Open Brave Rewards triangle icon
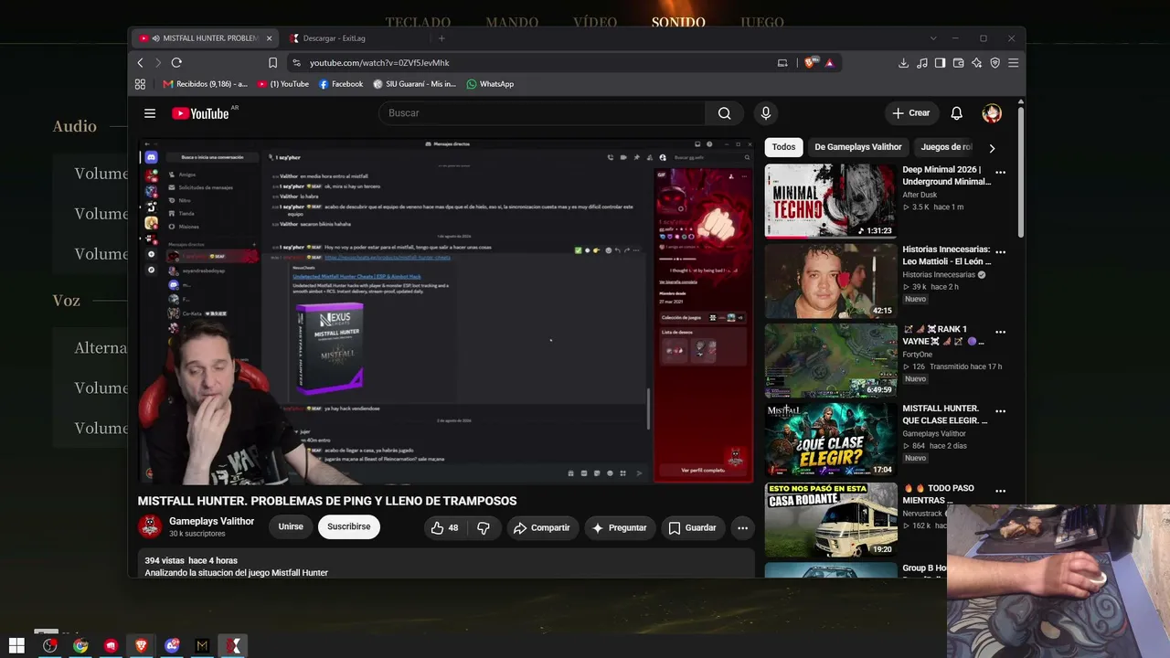The height and width of the screenshot is (658, 1170). tap(829, 63)
